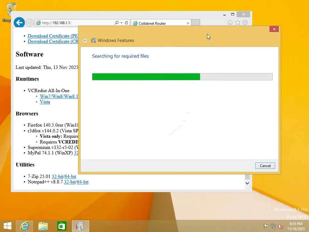Go to the home page icon
The image size is (309, 232).
click(230, 22)
